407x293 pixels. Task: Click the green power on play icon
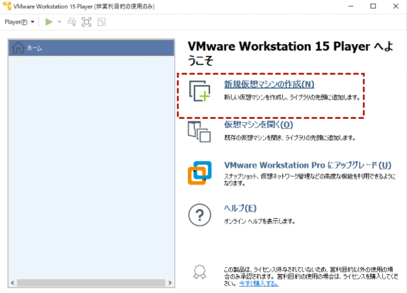tap(49, 22)
